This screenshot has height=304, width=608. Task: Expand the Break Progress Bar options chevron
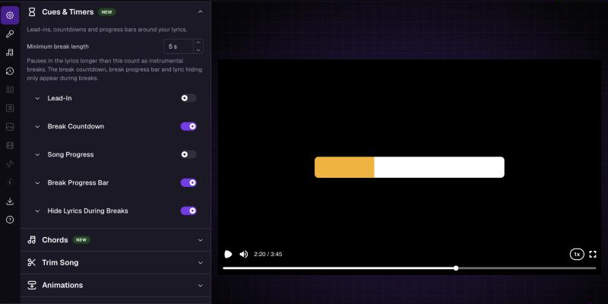coord(37,182)
